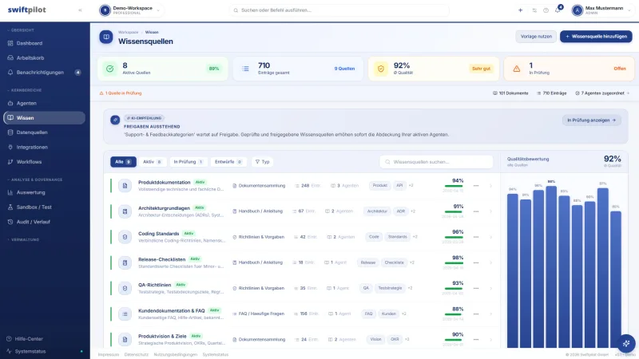The height and width of the screenshot is (359, 639).
Task: Open the Impressum footer link
Action: click(x=109, y=354)
